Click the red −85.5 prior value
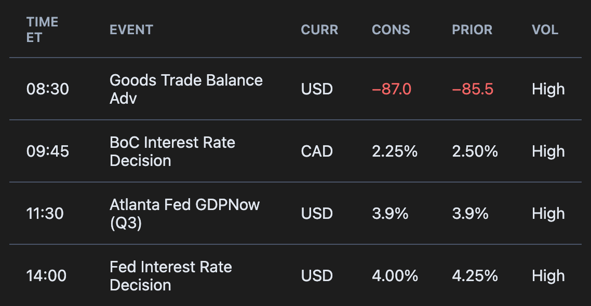The width and height of the screenshot is (591, 306). [473, 89]
